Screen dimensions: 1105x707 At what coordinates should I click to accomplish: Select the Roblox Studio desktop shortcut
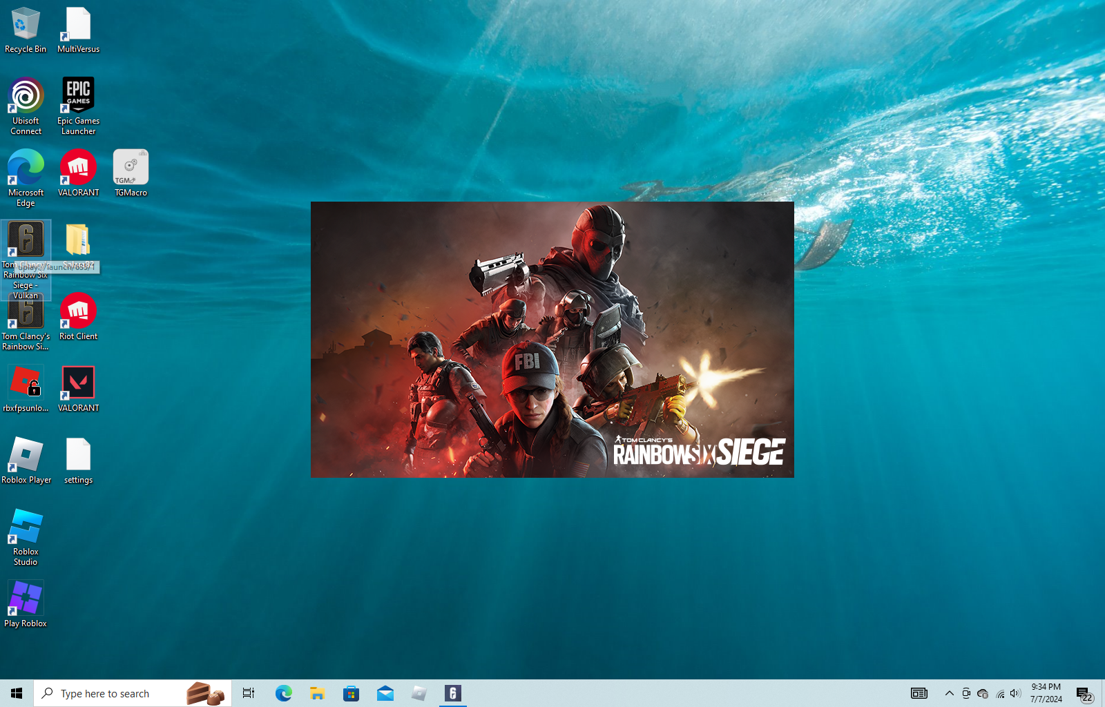tap(26, 537)
